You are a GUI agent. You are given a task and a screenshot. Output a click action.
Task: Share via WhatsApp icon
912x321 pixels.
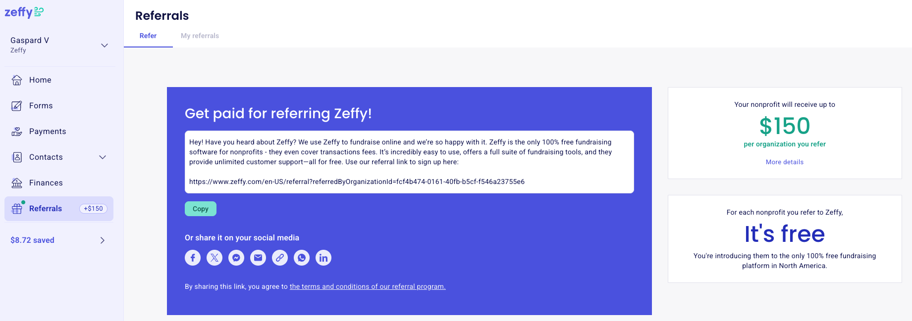point(302,258)
